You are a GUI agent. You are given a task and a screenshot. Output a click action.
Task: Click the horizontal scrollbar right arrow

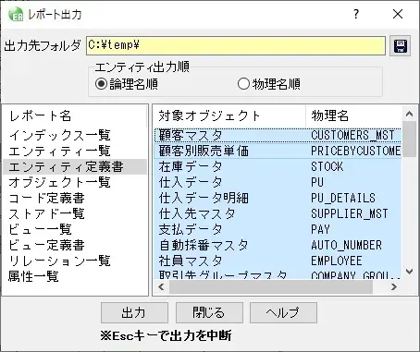tap(394, 286)
